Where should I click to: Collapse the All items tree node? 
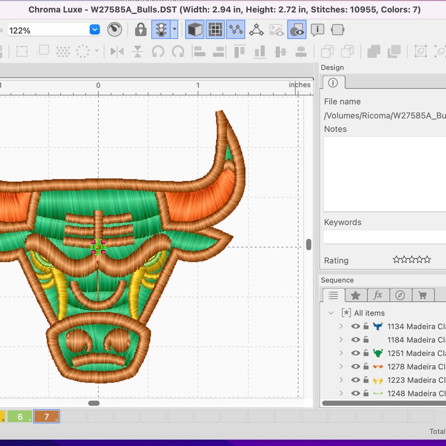(x=331, y=313)
